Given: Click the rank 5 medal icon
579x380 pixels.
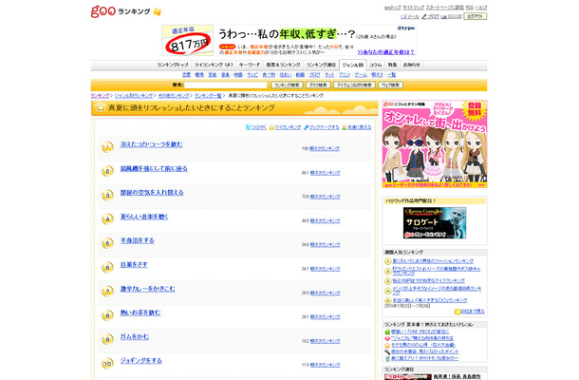Looking at the screenshot, I should (107, 243).
